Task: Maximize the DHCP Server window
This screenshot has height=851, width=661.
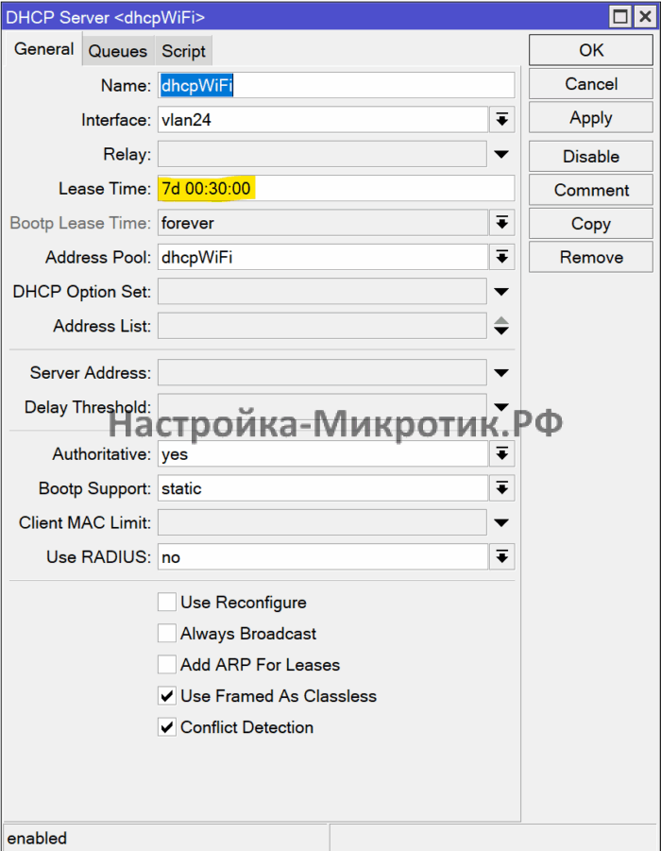Action: [620, 16]
